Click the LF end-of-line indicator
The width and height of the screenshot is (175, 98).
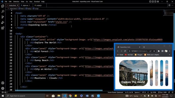pyautogui.click(x=148, y=92)
